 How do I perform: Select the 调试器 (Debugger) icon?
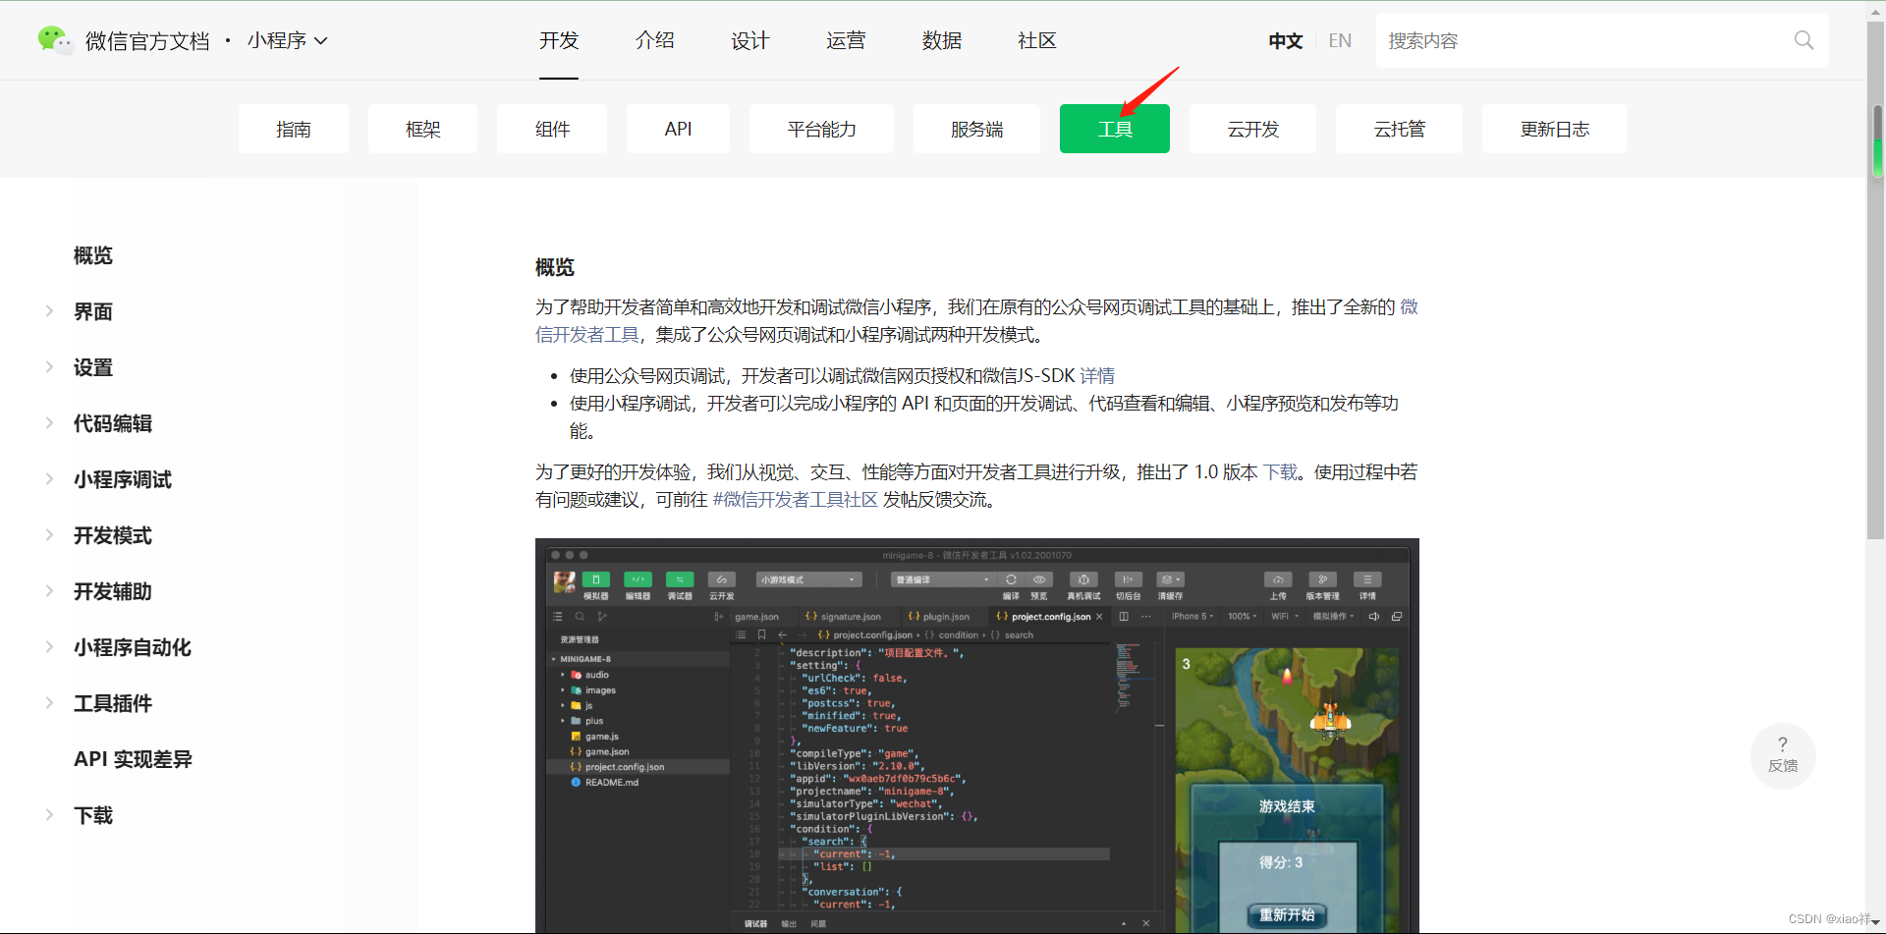pos(679,579)
